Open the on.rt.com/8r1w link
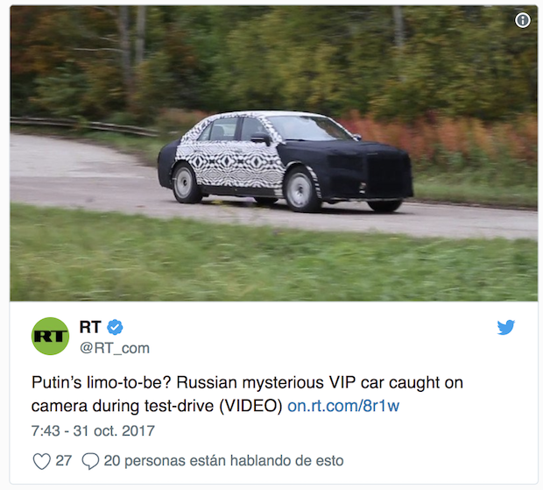The height and width of the screenshot is (490, 543). click(343, 406)
